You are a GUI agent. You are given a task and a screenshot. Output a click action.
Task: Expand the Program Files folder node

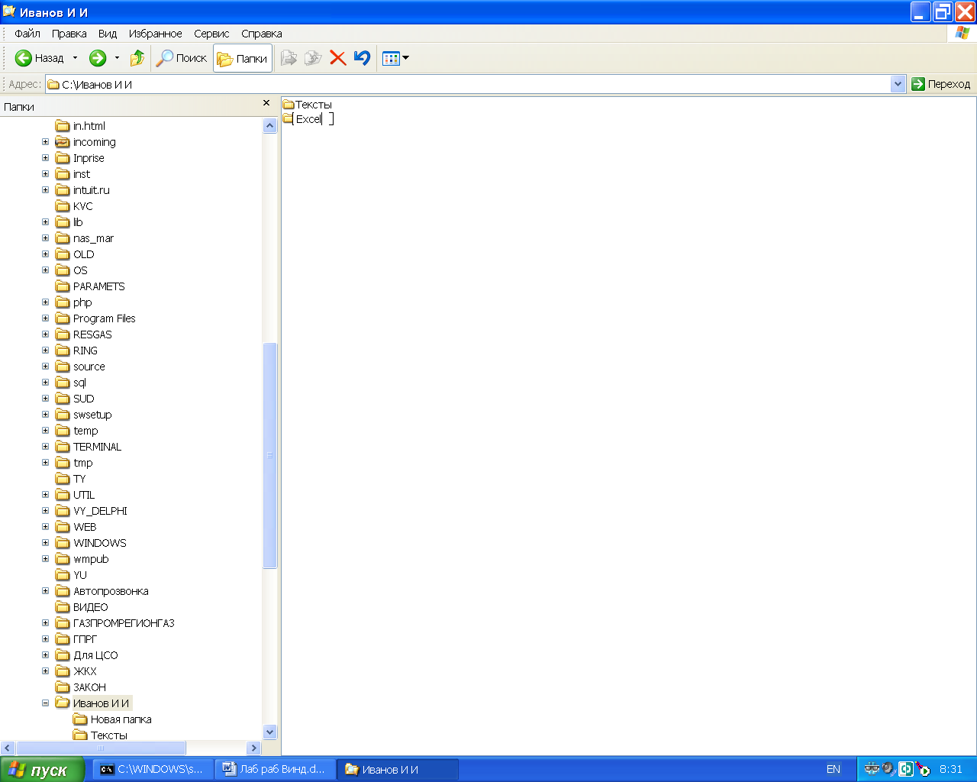45,318
